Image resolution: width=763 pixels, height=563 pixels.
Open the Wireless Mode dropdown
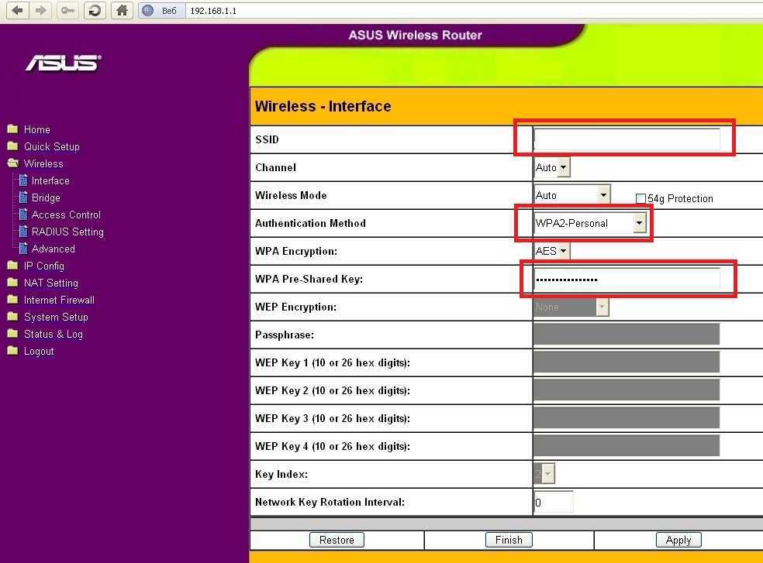pos(571,195)
